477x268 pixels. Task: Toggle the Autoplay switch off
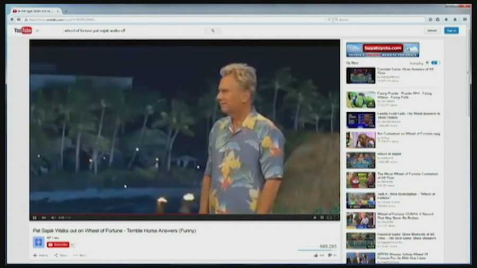(x=435, y=63)
